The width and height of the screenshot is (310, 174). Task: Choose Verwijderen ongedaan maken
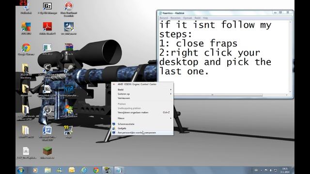(x=142, y=113)
